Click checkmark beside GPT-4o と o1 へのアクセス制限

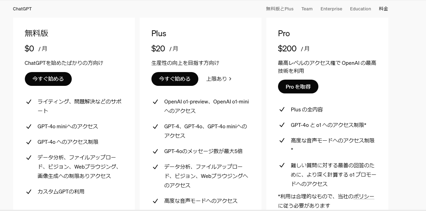(x=282, y=125)
